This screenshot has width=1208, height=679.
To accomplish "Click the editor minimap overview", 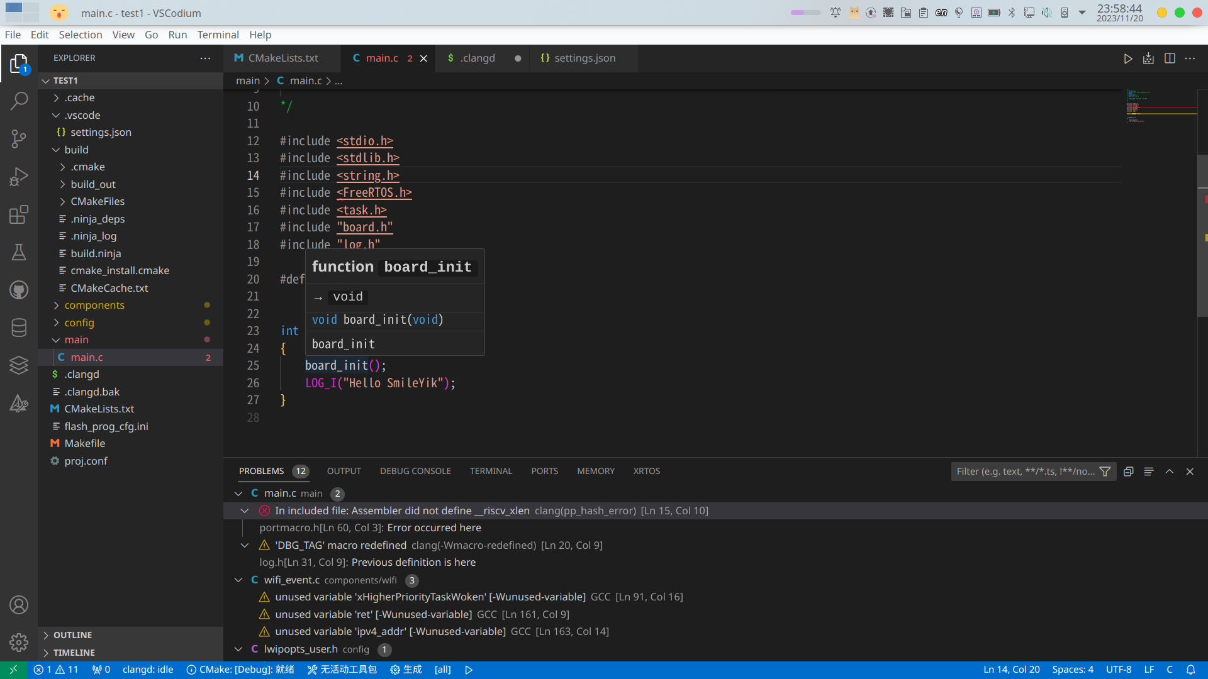I will (1161, 107).
